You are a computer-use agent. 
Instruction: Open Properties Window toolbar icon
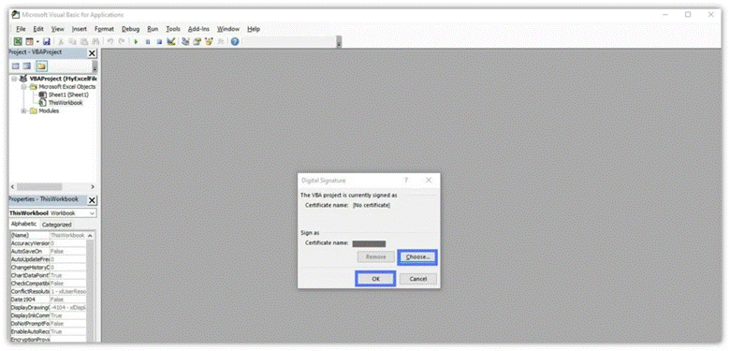tap(197, 41)
